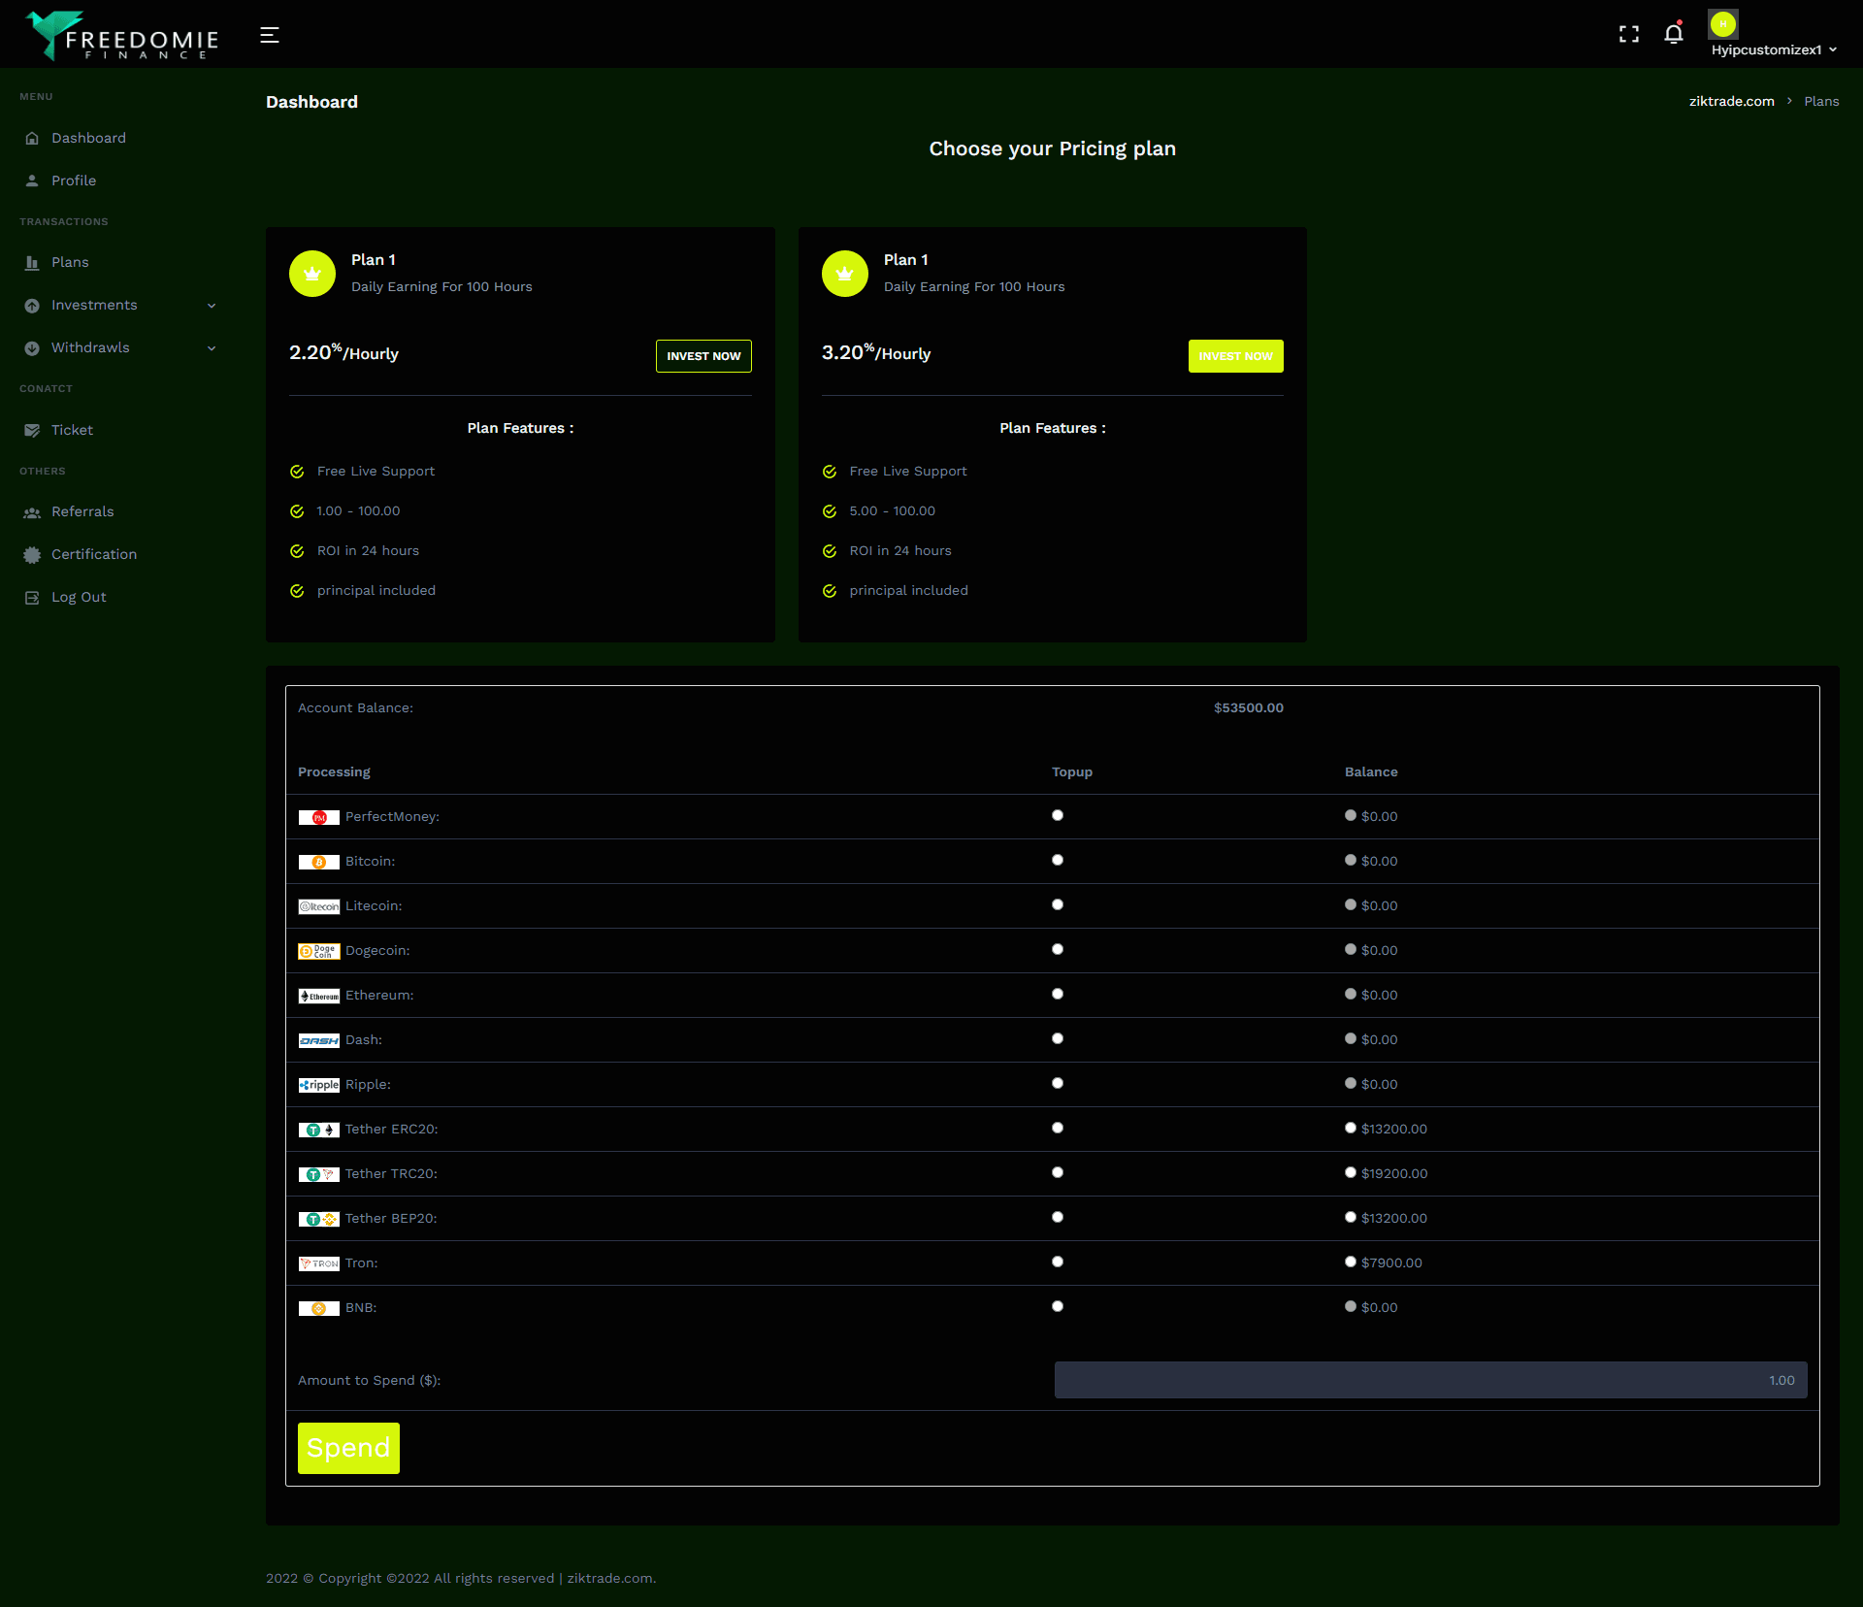Click the Referrals people icon in the sidebar
This screenshot has width=1863, height=1607.
[x=32, y=511]
